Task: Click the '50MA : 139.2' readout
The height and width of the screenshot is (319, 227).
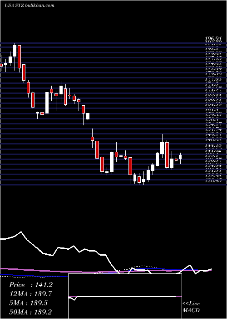Action: pyautogui.click(x=30, y=312)
